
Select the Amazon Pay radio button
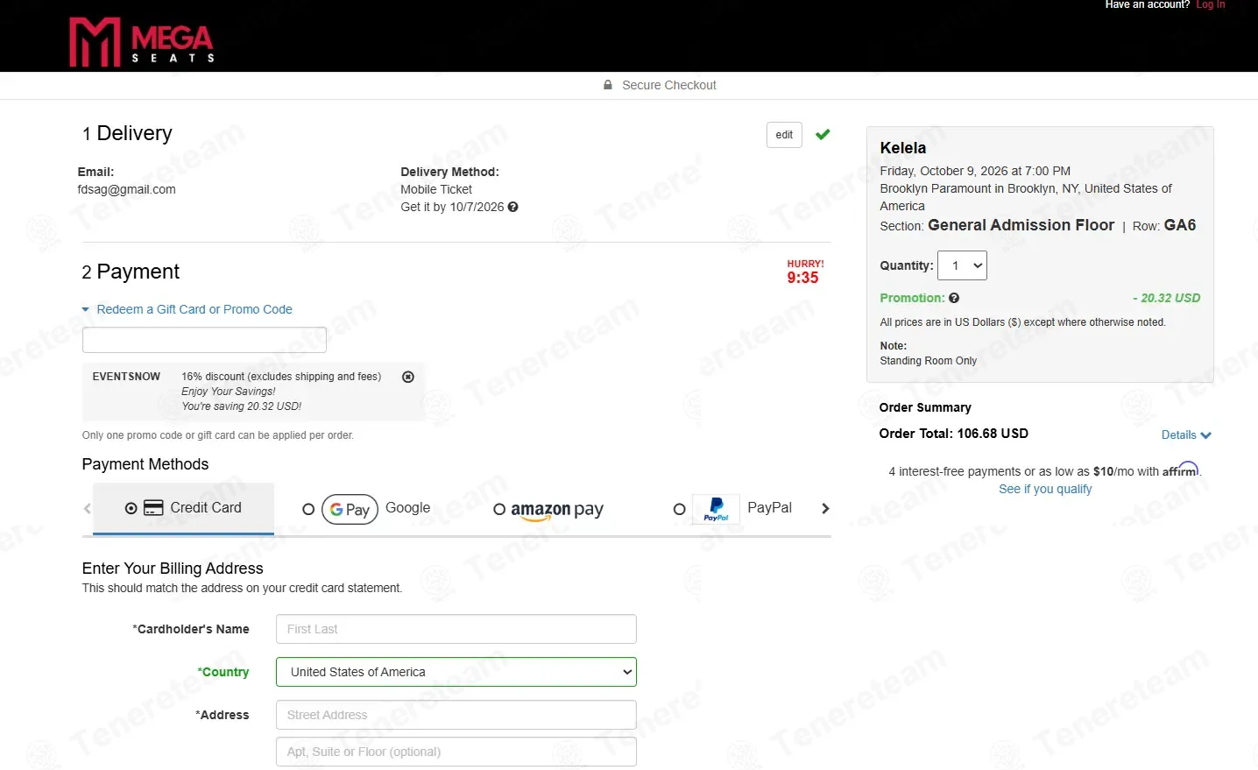(x=499, y=509)
